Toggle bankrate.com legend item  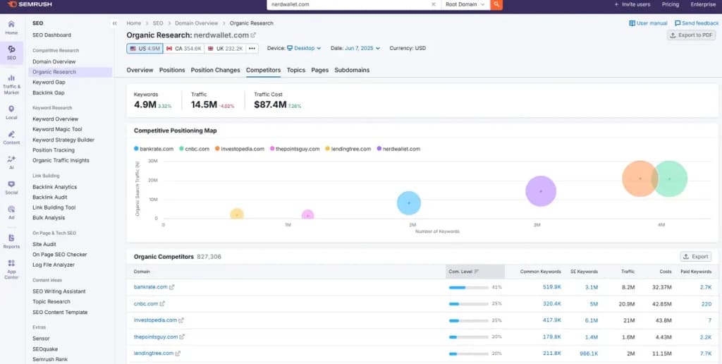[x=154, y=149]
